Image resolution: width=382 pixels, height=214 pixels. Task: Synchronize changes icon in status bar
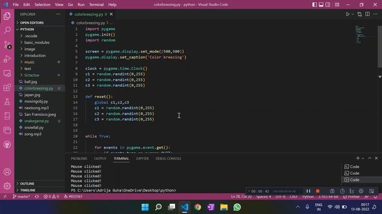pos(37,197)
